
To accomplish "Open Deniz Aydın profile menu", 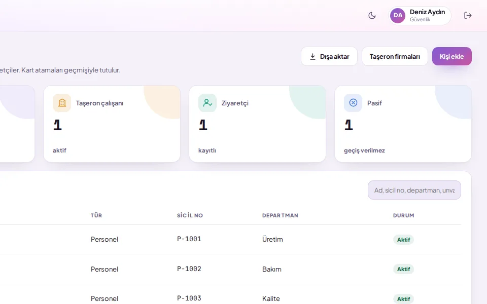I will (x=420, y=16).
